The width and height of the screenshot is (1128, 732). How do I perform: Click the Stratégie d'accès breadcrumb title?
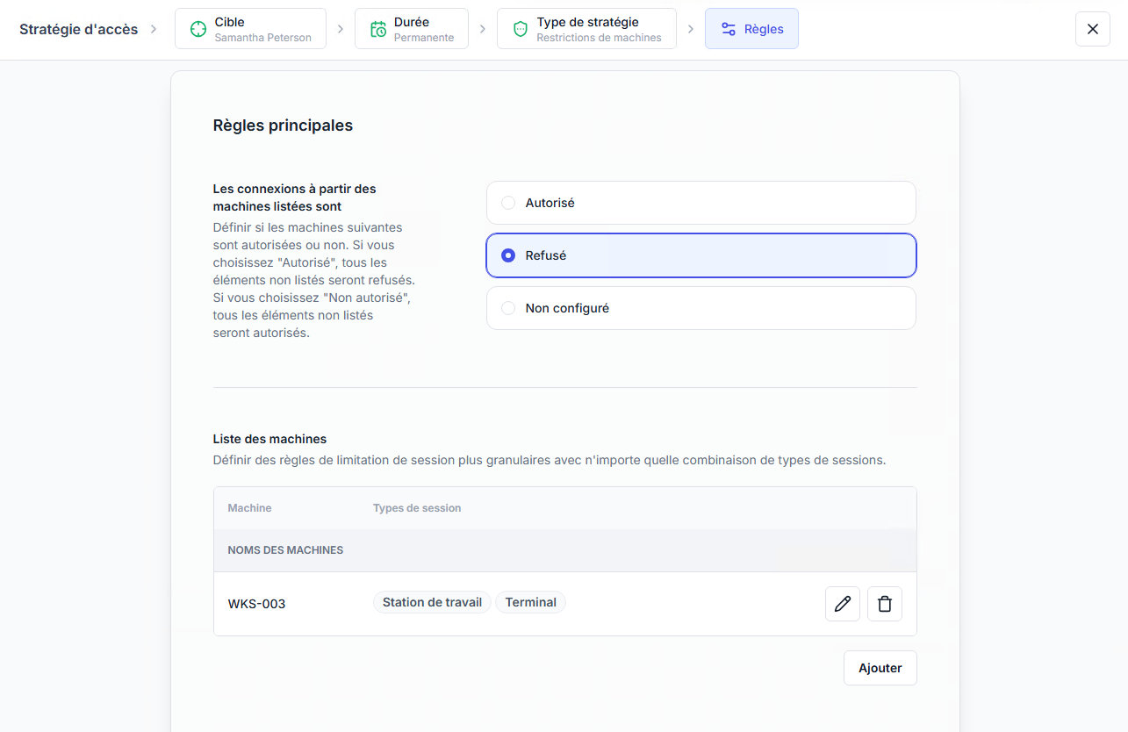(79, 29)
